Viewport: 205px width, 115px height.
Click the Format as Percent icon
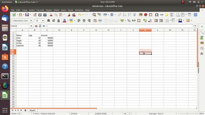[x=129, y=20]
